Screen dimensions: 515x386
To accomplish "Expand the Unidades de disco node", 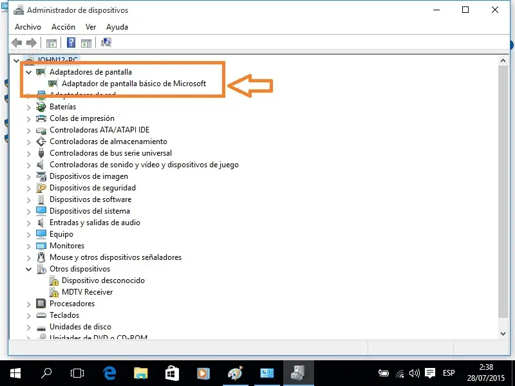I will (28, 327).
